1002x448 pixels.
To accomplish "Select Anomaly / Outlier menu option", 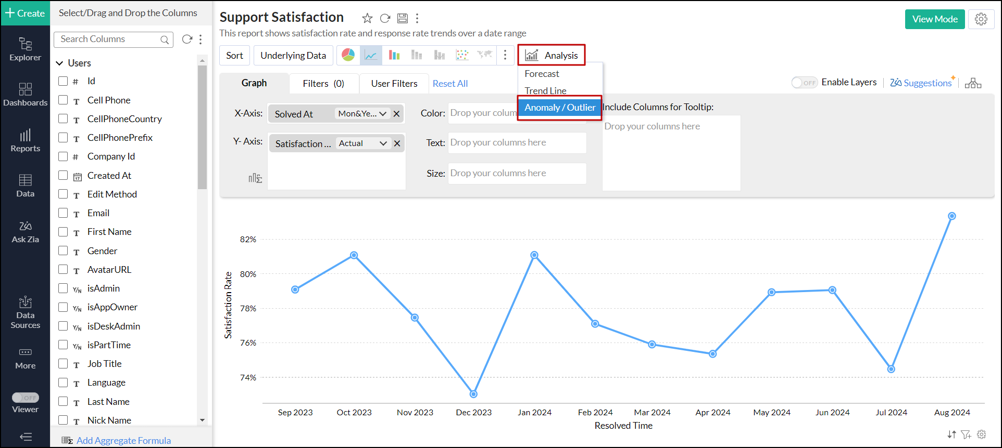I will click(559, 108).
